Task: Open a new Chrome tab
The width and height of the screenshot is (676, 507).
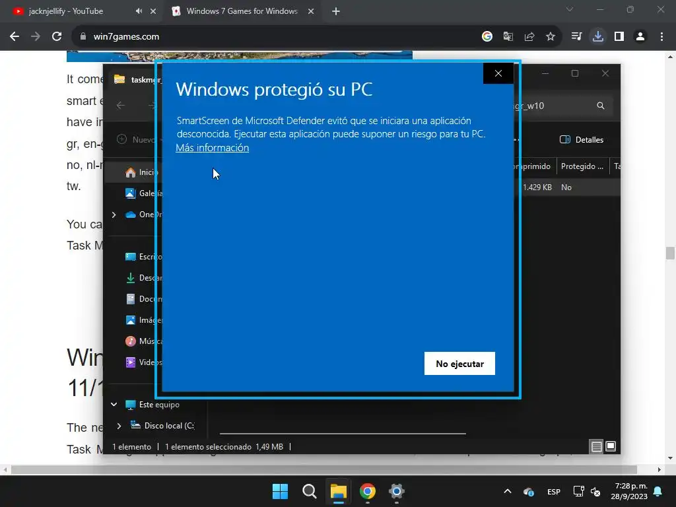Action: click(336, 11)
